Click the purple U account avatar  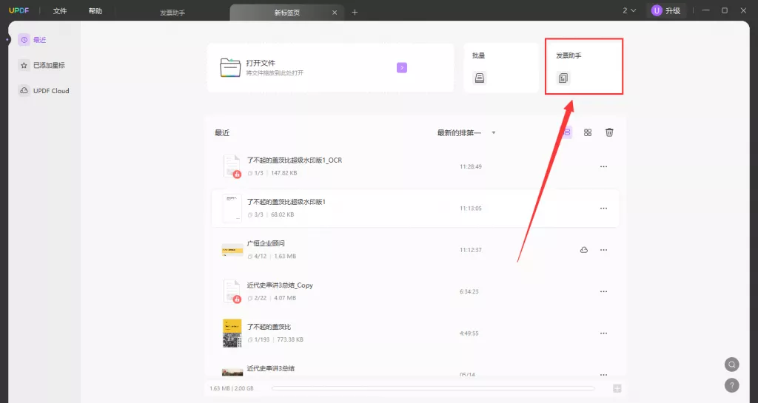click(x=656, y=10)
